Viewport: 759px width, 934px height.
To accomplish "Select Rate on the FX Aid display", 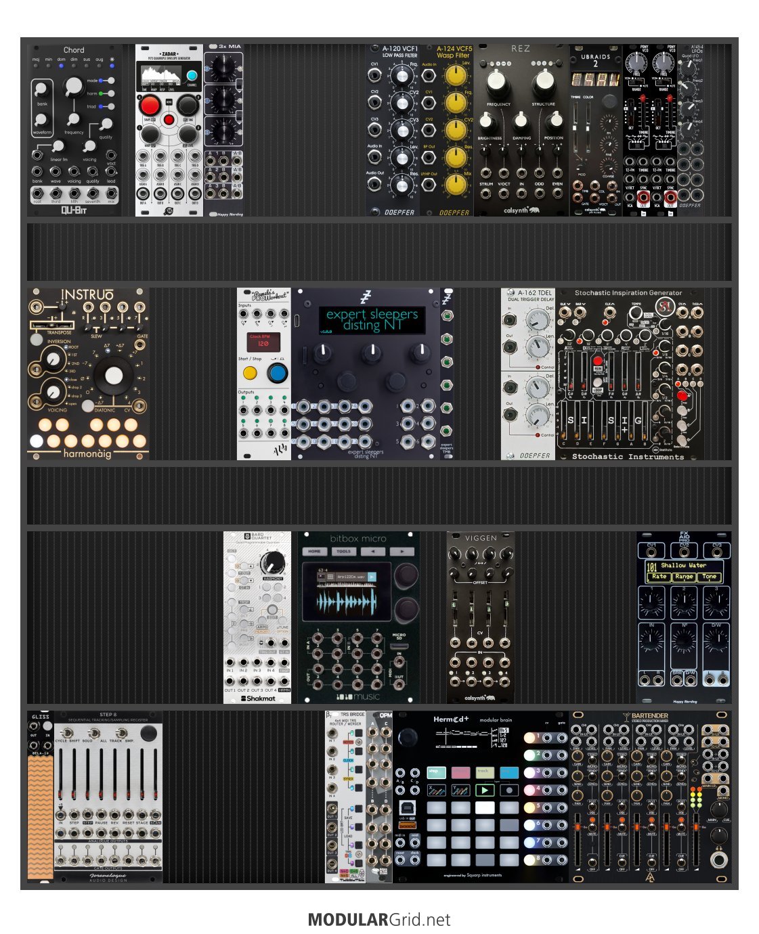I will [x=659, y=577].
